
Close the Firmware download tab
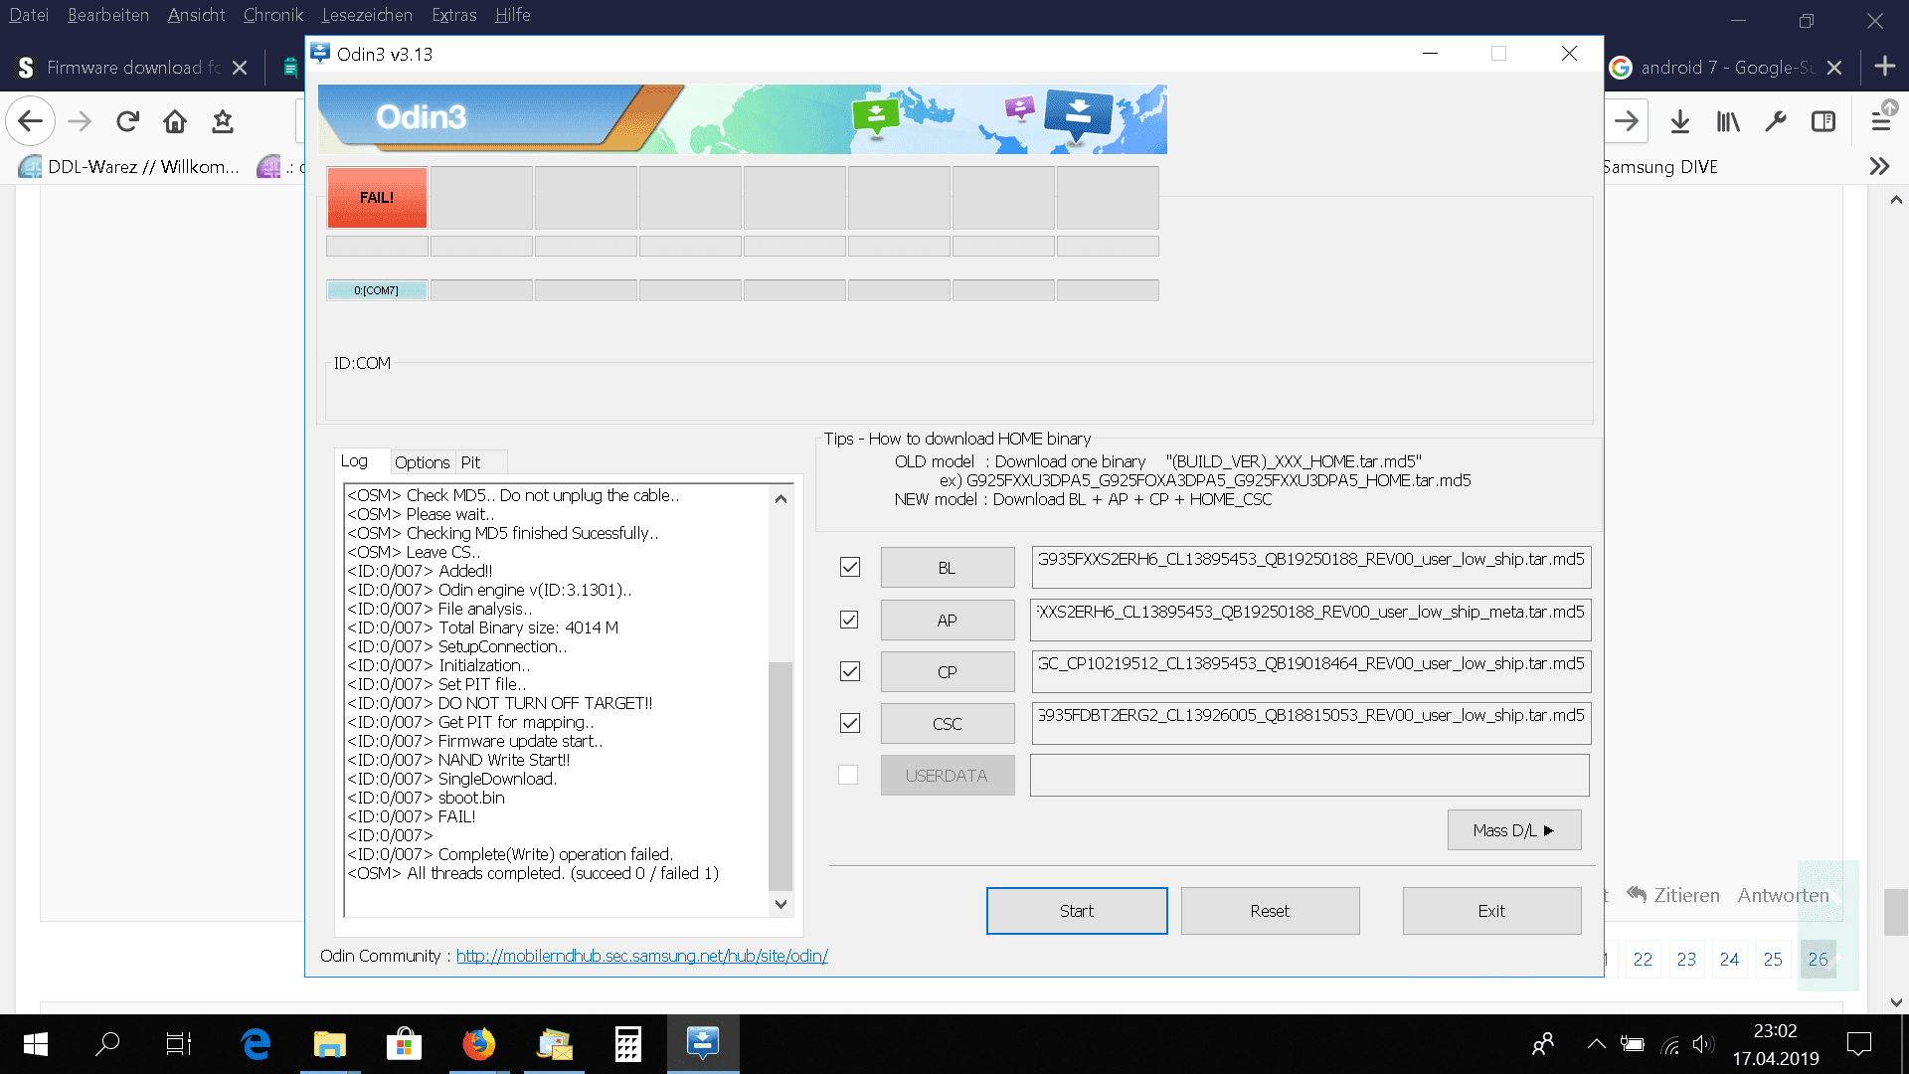[x=240, y=68]
